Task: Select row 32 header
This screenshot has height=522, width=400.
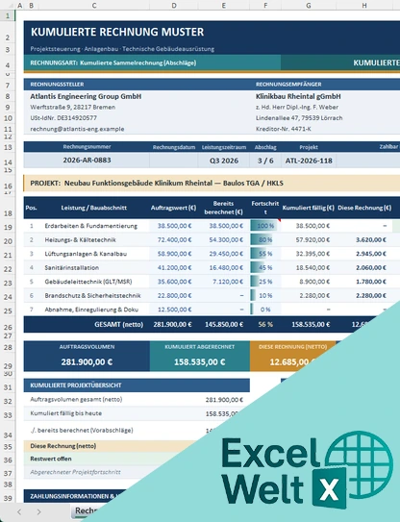Action: click(x=8, y=401)
